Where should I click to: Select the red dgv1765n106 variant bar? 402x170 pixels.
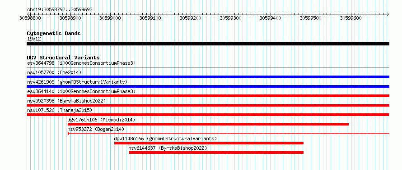[208, 124]
